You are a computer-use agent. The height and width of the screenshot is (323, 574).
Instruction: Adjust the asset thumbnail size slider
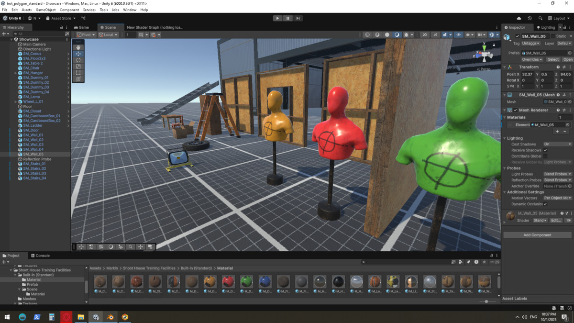(486, 301)
